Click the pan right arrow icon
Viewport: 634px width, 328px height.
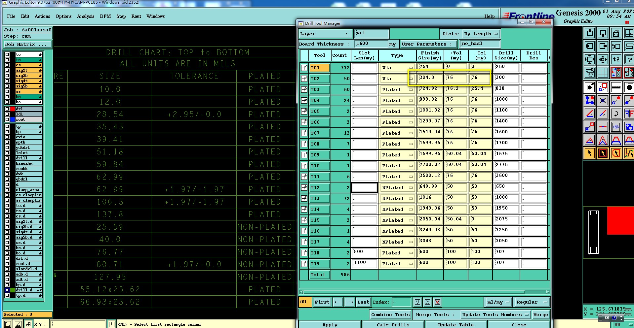603,47
